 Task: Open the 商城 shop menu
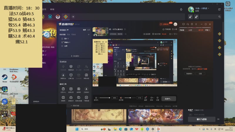pyautogui.click(x=52, y=9)
